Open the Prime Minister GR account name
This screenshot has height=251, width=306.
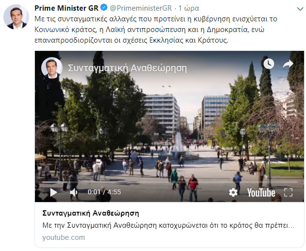66,8
